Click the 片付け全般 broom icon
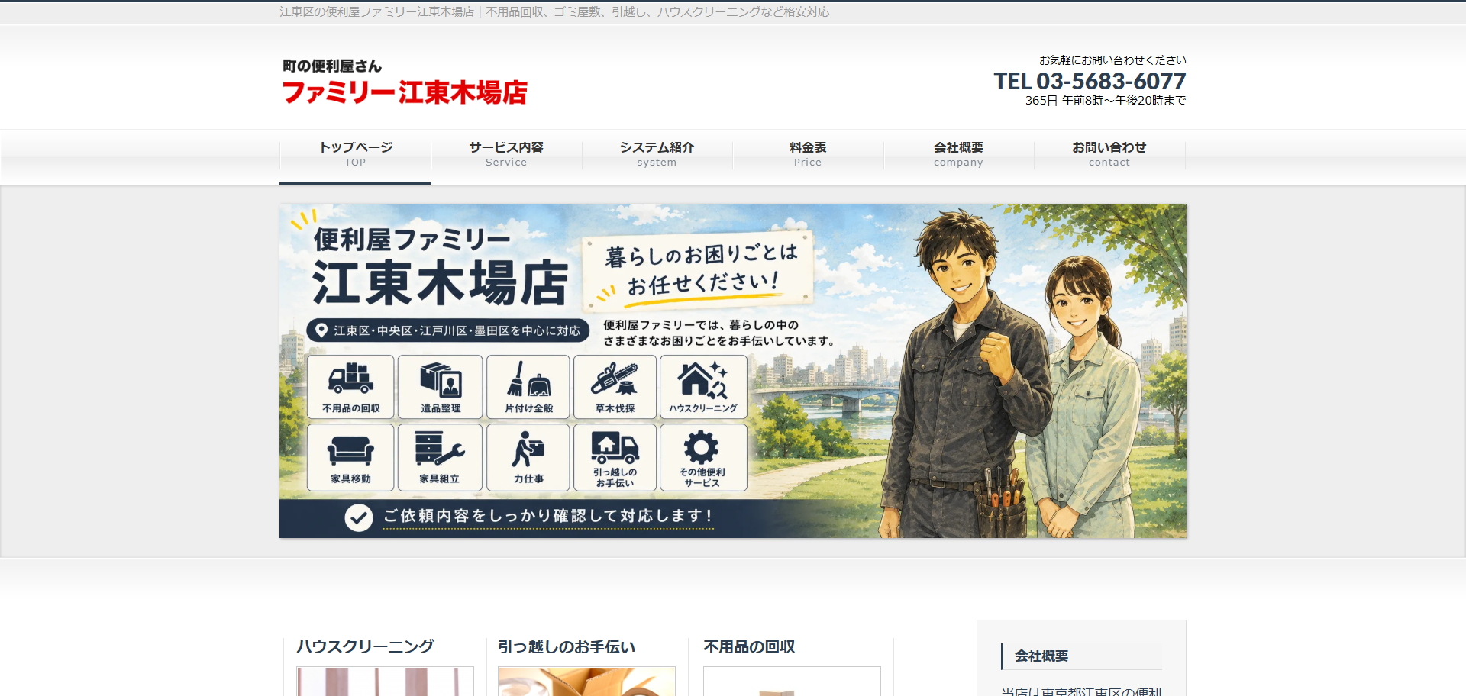This screenshot has height=696, width=1466. tap(528, 379)
